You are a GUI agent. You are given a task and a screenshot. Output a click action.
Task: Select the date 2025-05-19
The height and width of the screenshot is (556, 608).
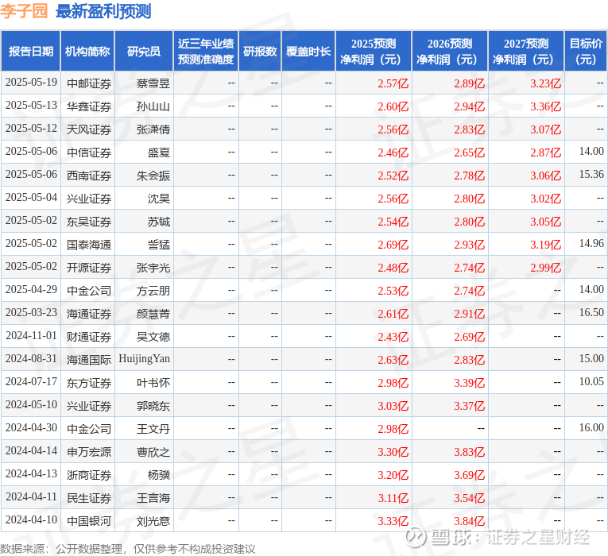click(x=31, y=83)
